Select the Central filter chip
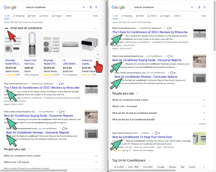Image resolution: width=216 pixels, height=172 pixels. tap(192, 167)
